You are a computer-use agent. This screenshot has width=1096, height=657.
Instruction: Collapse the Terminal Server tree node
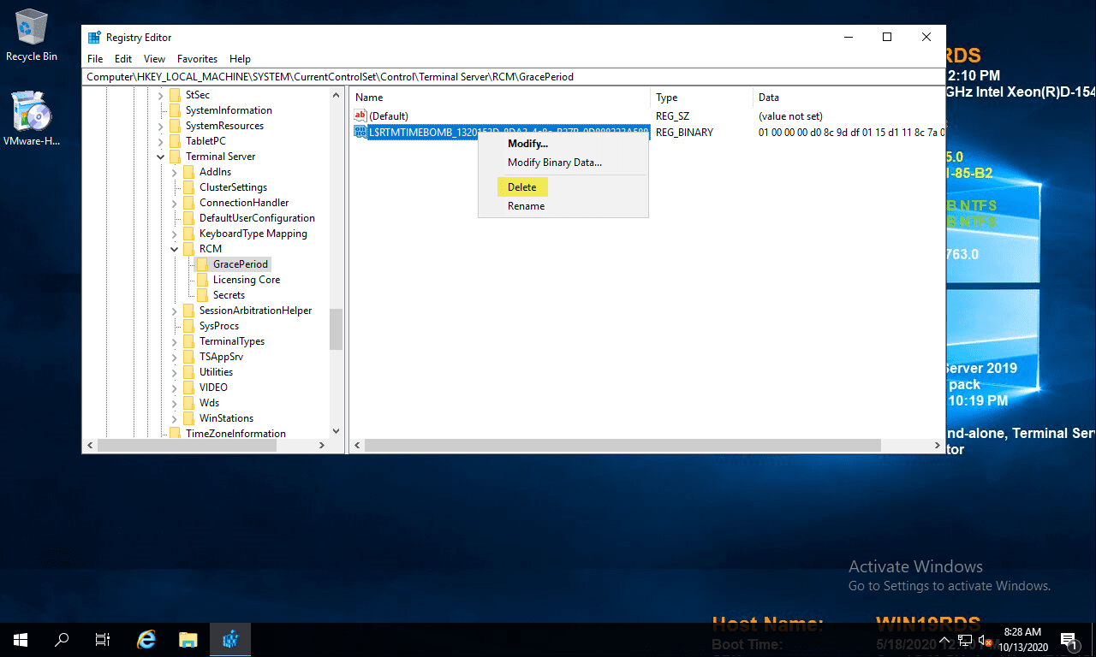pos(160,157)
